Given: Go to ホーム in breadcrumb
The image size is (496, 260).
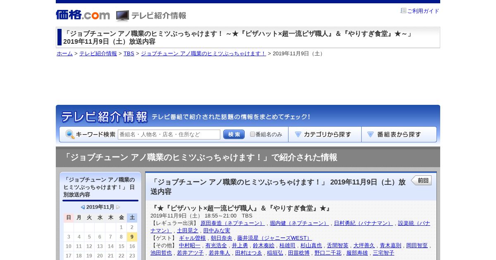Looking at the screenshot, I should point(64,54).
